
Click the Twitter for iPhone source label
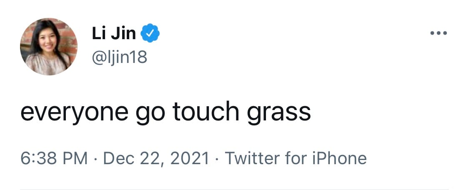coord(296,158)
